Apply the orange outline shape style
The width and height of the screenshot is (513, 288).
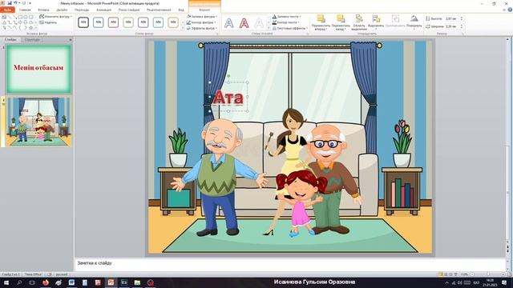coord(173,22)
